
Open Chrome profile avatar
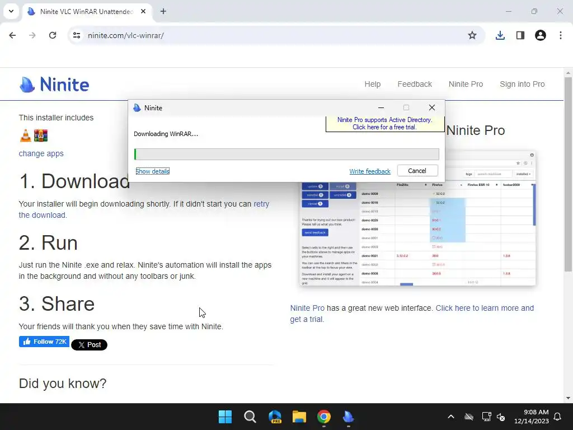(540, 35)
